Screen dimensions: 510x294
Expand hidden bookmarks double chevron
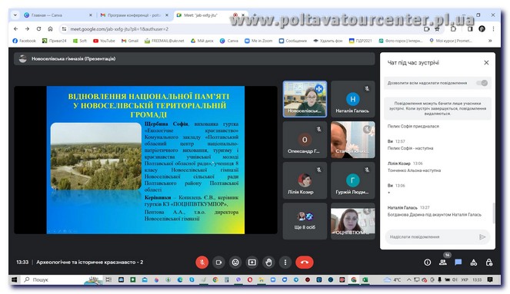(490, 41)
